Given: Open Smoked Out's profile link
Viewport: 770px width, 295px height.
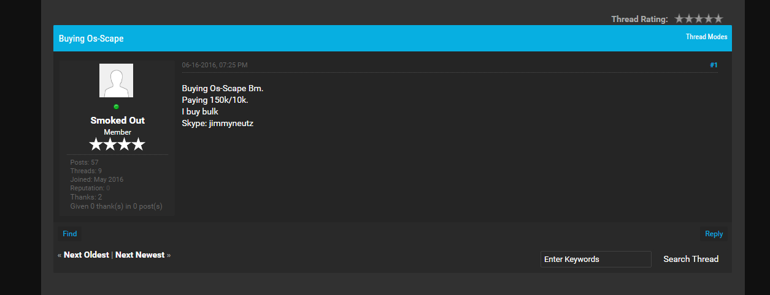Looking at the screenshot, I should 117,121.
